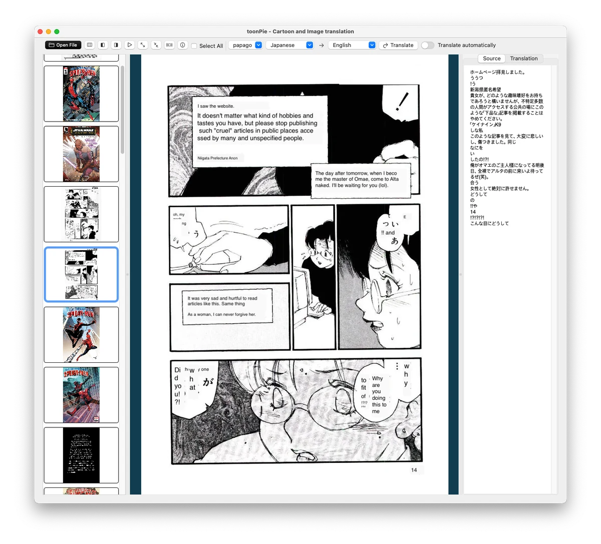Screen dimensions: 601x544
Task: Toggle the right sidebar panel icon
Action: click(116, 45)
